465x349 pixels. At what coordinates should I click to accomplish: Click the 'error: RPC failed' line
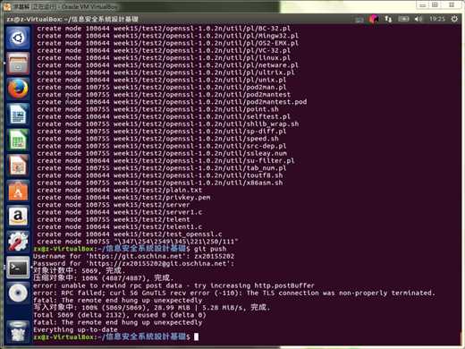click(234, 293)
